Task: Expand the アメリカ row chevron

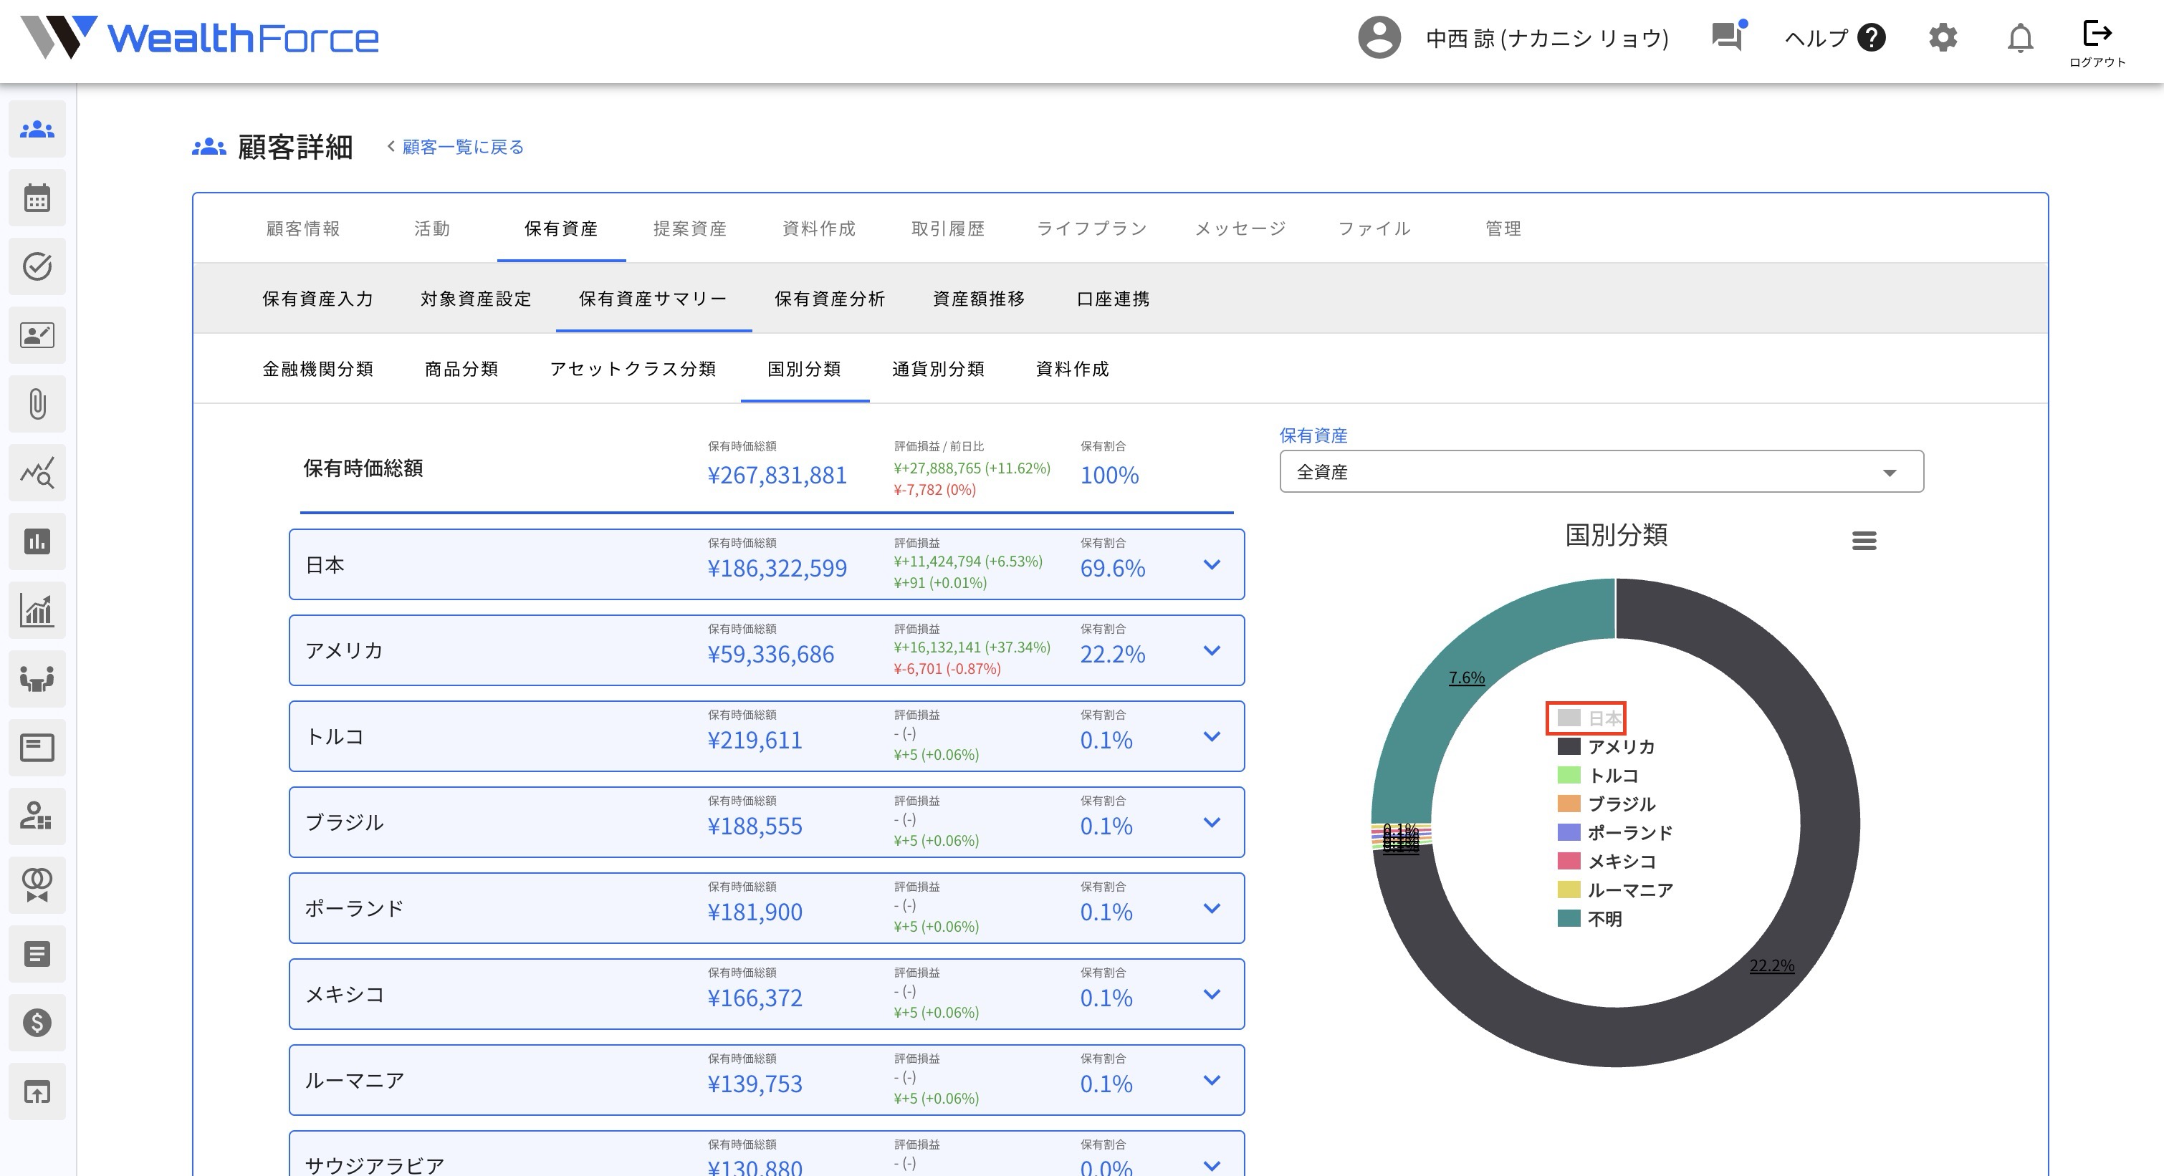Action: pyautogui.click(x=1212, y=650)
